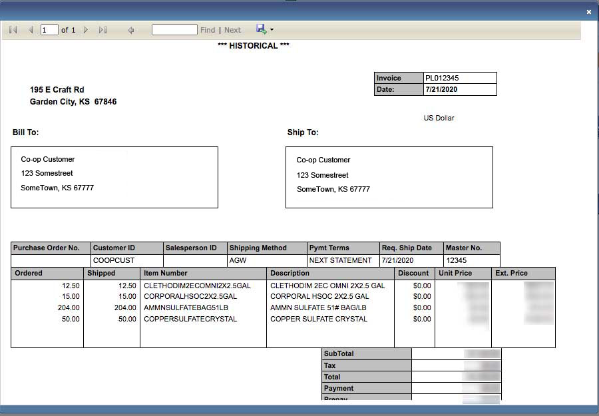Click the export floppy disk icon
The width and height of the screenshot is (599, 416).
point(261,29)
